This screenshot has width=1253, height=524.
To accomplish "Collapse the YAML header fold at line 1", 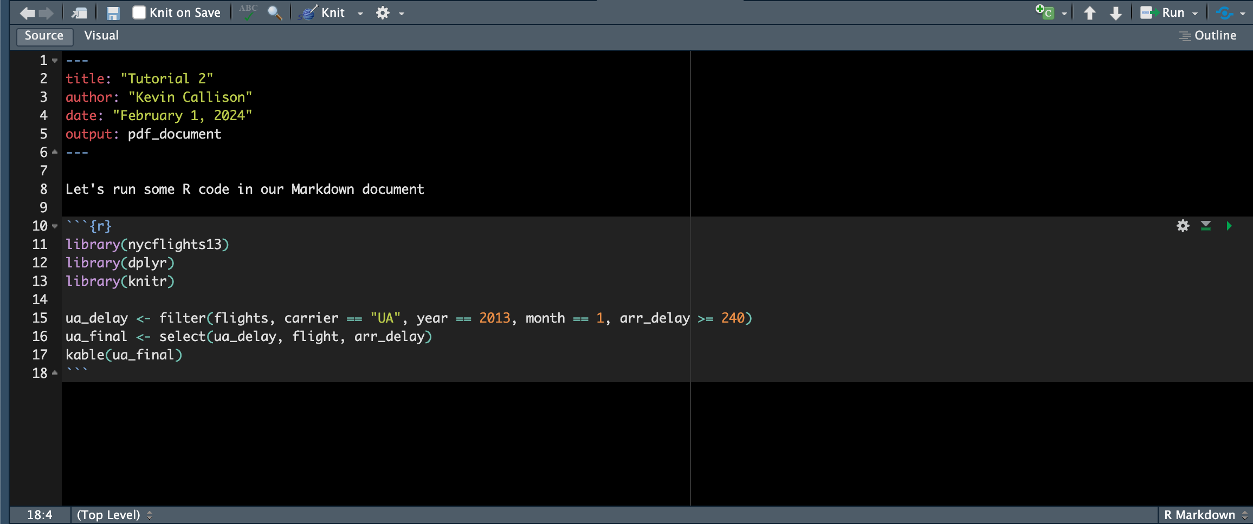I will pos(55,61).
